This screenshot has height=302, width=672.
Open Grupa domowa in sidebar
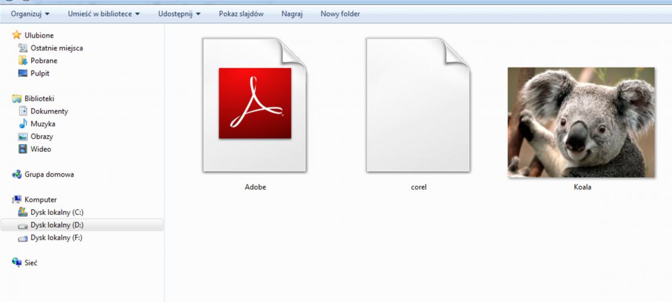pyautogui.click(x=49, y=174)
